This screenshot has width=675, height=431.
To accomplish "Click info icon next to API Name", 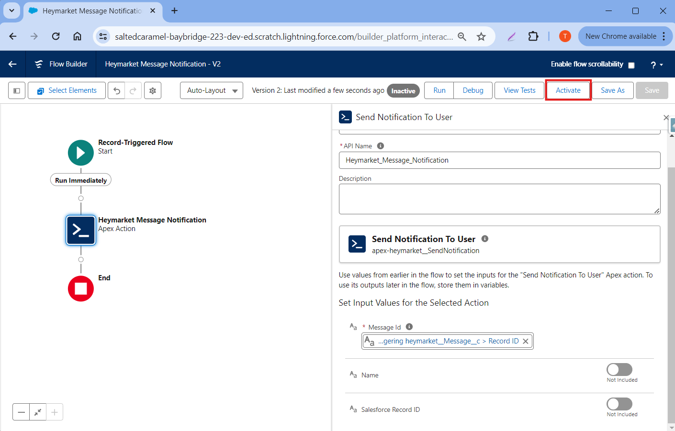I will pyautogui.click(x=381, y=146).
